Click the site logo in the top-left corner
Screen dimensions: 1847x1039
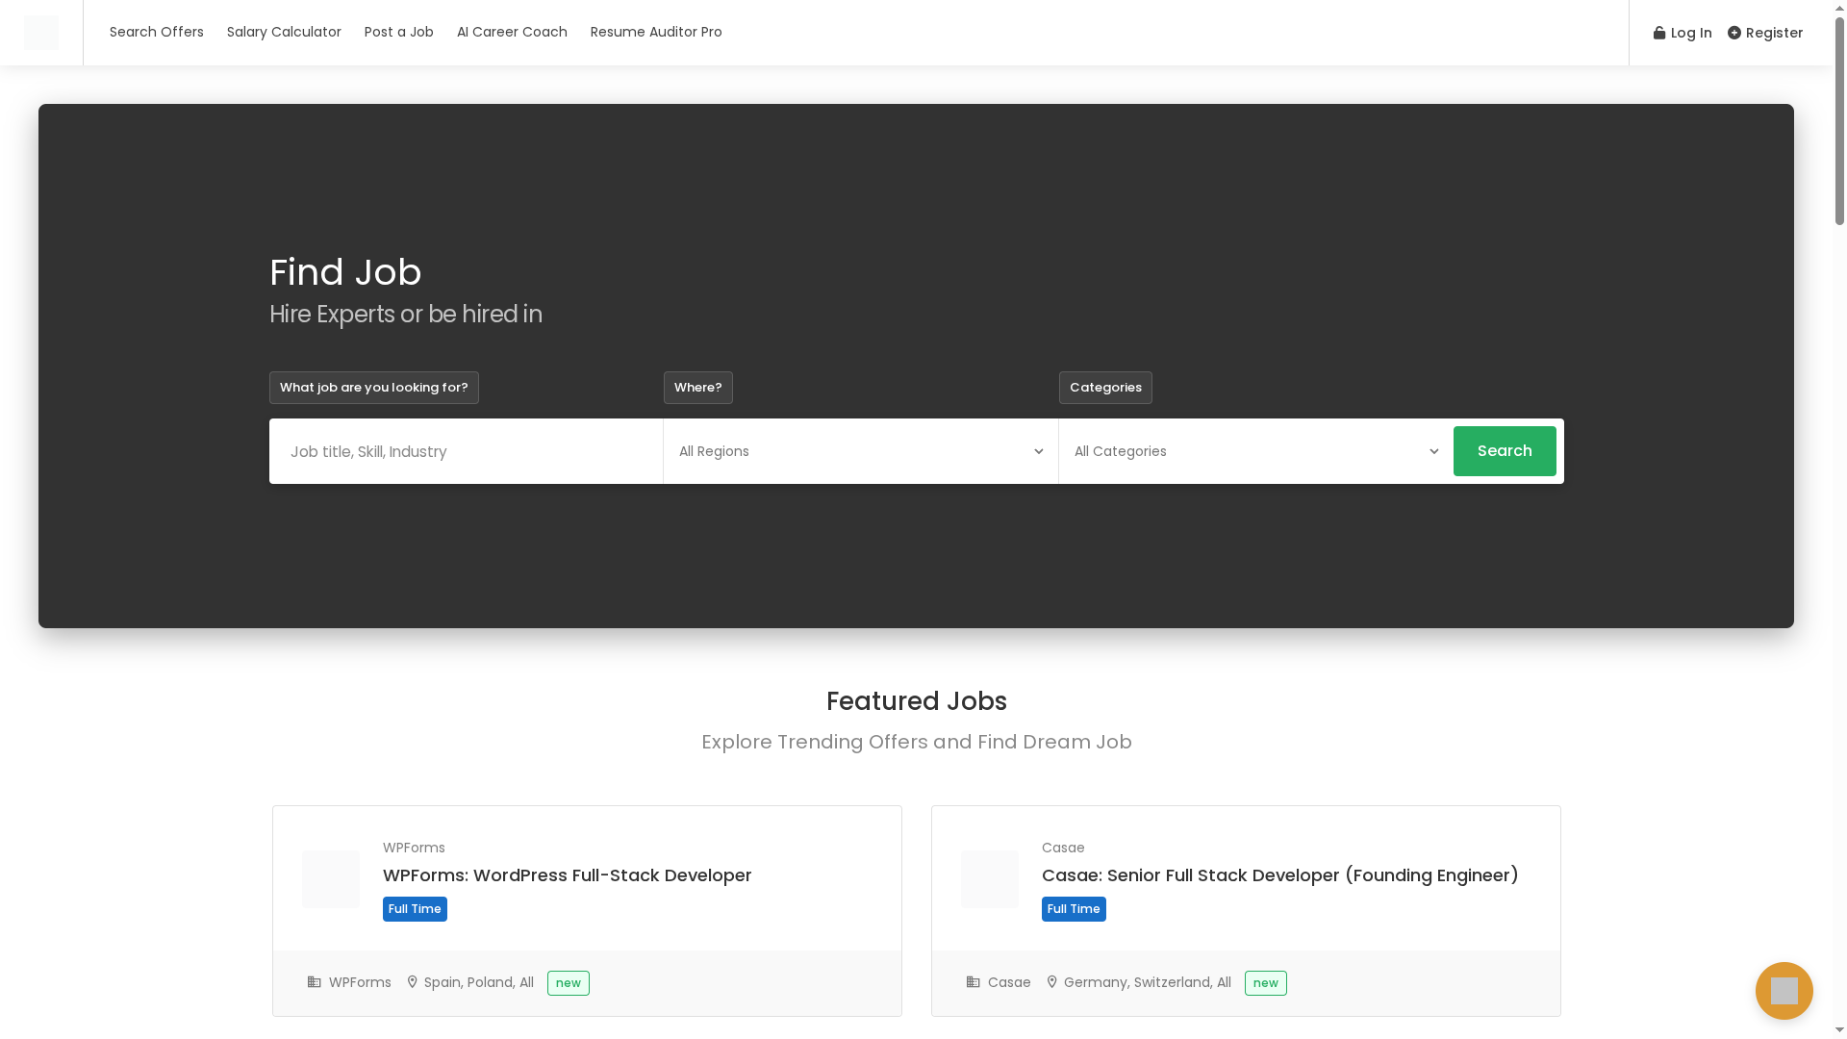pos(42,32)
